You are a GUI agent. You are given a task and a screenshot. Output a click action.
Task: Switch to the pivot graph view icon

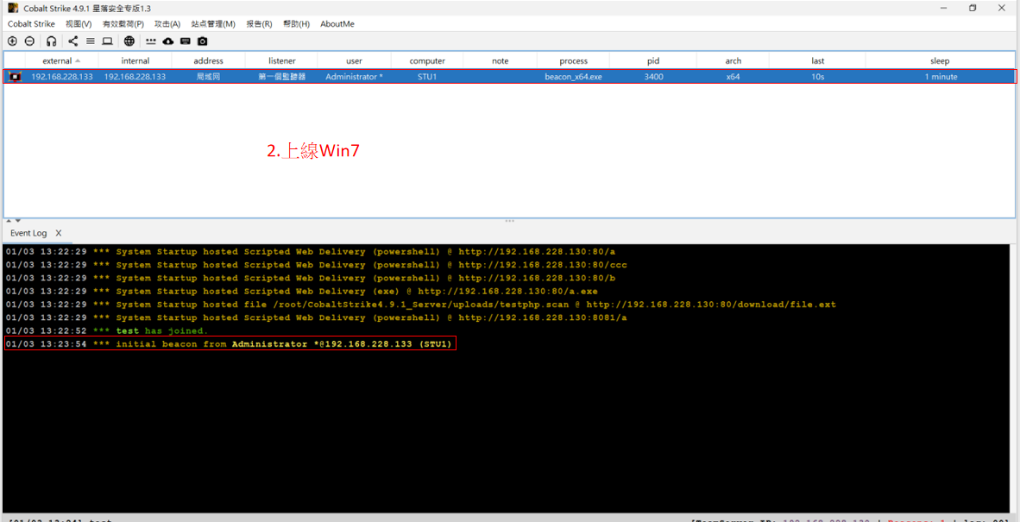(72, 41)
